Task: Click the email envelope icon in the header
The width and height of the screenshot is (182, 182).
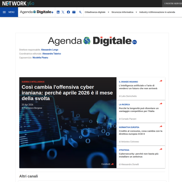Action: tap(74, 12)
